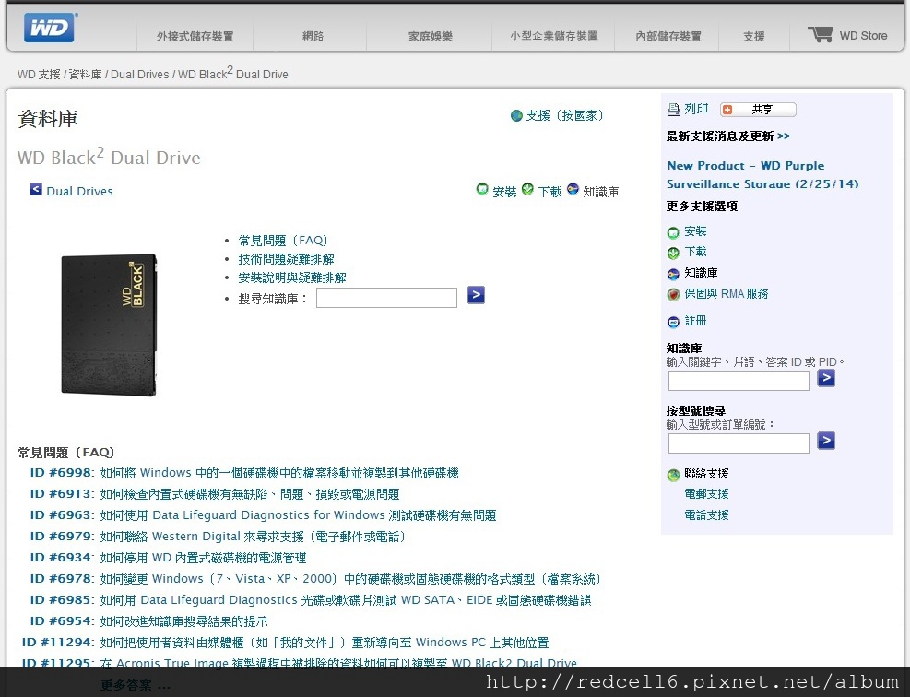Open New Product WD Purple news link
The image size is (910, 697).
(x=762, y=174)
